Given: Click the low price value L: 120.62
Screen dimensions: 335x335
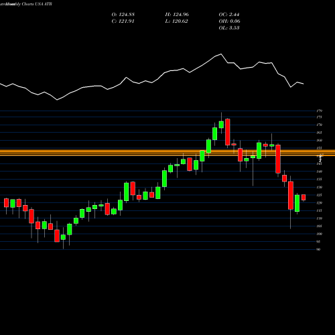Looking at the screenshot, I should point(176,21).
